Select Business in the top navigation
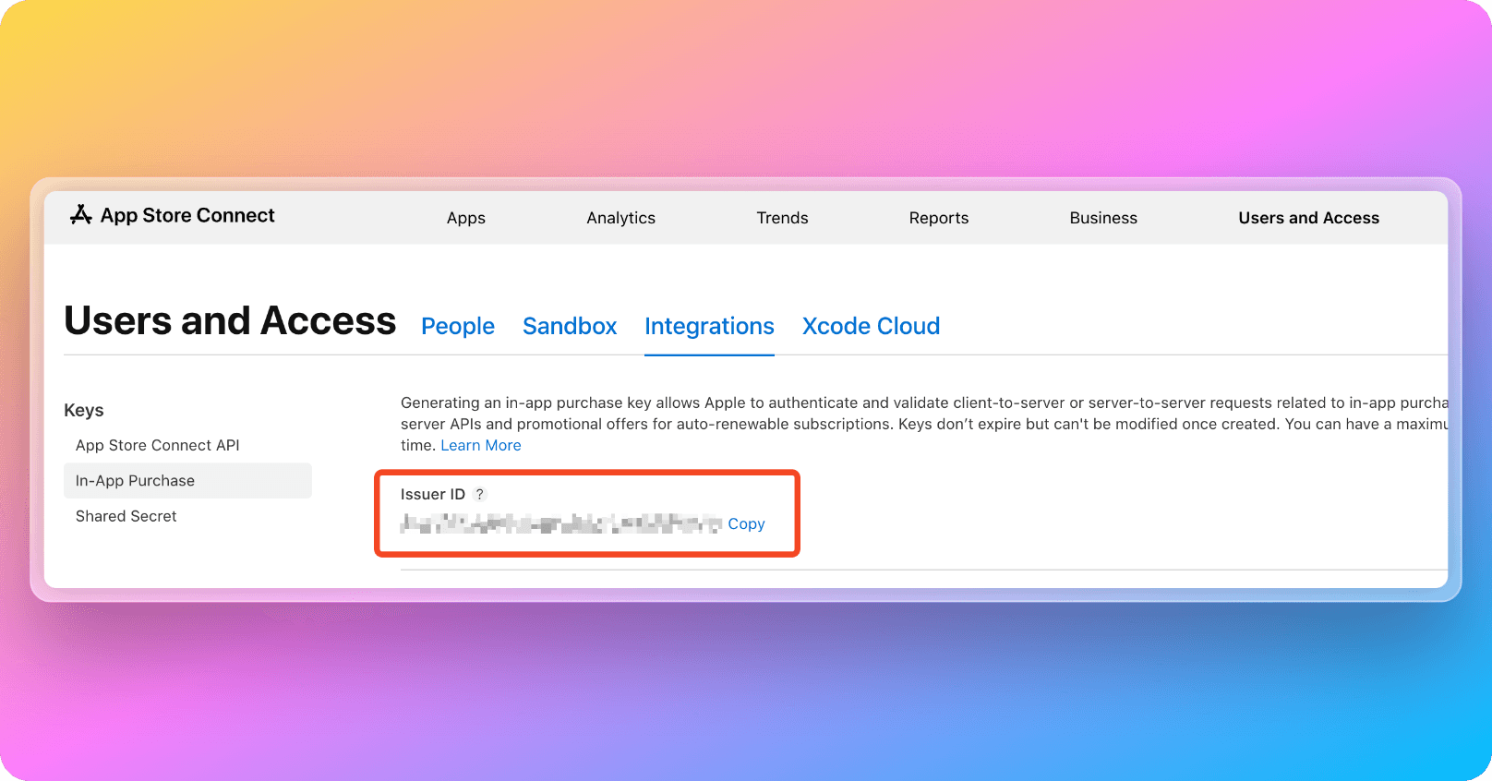This screenshot has width=1492, height=781. [x=1103, y=218]
